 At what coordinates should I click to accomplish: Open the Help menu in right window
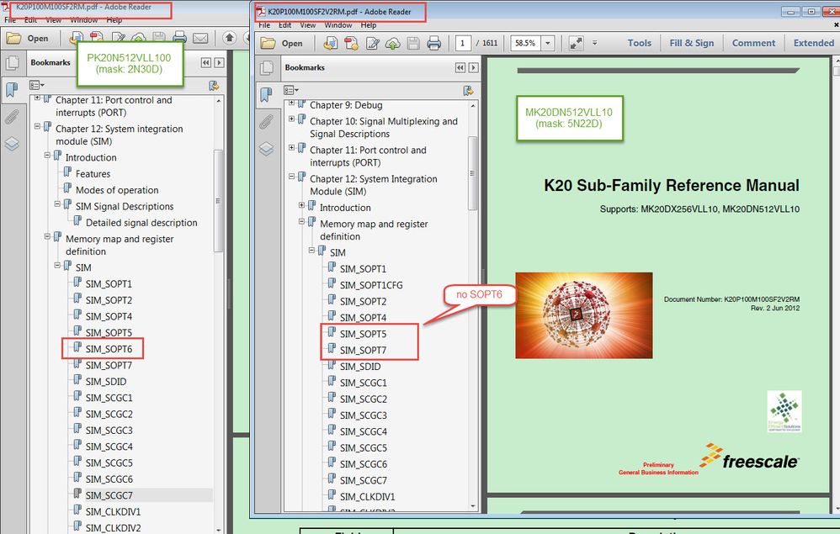369,25
